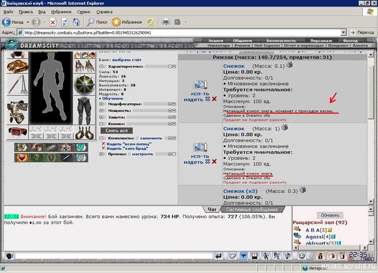This screenshot has width=378, height=273.
Task: Delete Снежок (Масса: 0.1) with its red X
Action: [214, 99]
